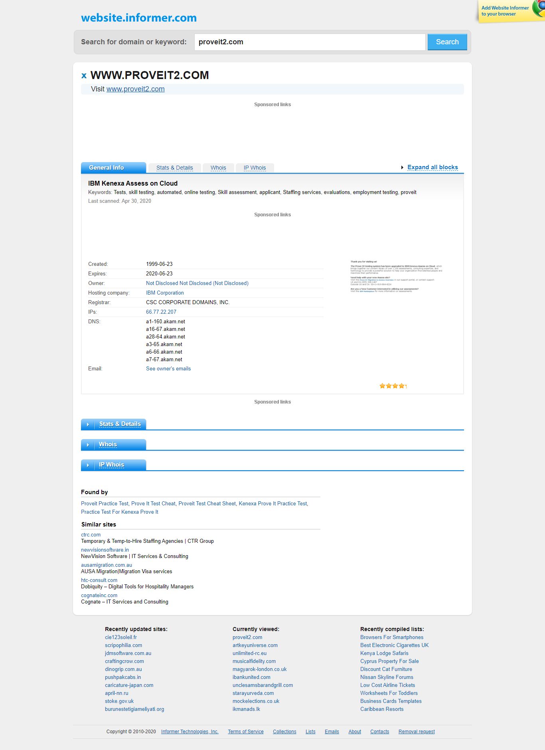This screenshot has width=545, height=750.
Task: Open the website.informer.com logo link
Action: 139,18
